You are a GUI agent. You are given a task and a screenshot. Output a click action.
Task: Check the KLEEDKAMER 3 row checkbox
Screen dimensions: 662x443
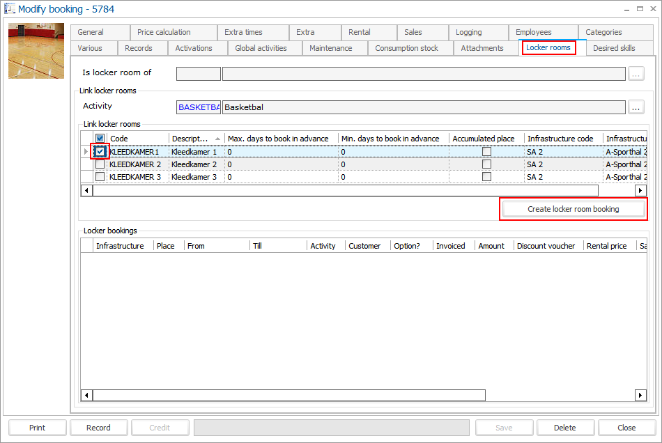100,177
